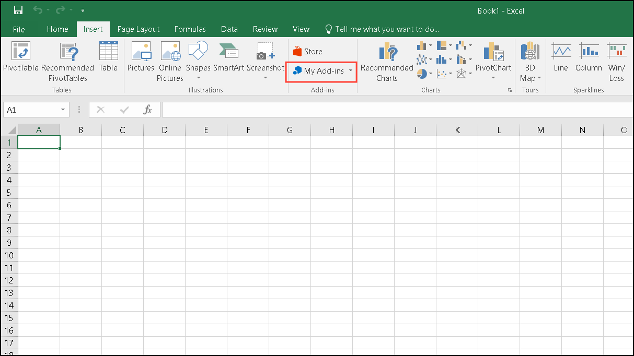Select all cells with corner button
Viewport: 634px width, 356px height.
[9, 130]
